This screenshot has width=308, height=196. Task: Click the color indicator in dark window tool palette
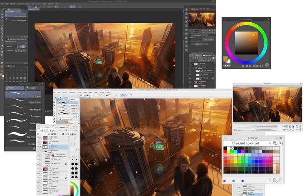tap(2, 75)
